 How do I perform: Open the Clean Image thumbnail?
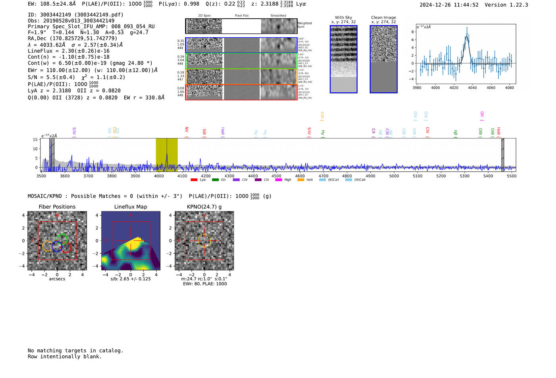(x=384, y=59)
